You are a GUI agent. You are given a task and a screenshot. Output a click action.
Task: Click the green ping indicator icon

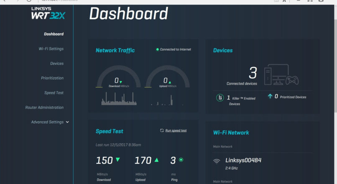pos(181,160)
